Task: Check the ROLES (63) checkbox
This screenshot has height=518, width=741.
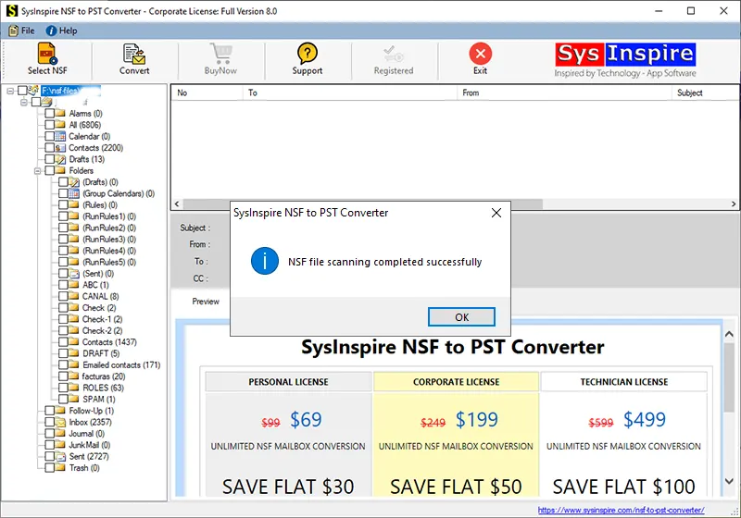Action: (63, 388)
